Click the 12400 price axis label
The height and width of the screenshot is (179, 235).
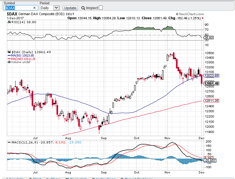coord(210,106)
